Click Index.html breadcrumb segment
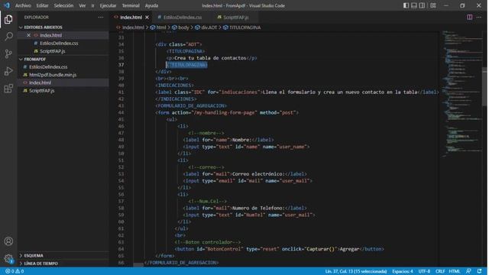489x275 pixels. (x=133, y=27)
